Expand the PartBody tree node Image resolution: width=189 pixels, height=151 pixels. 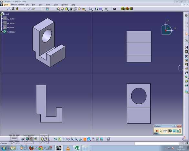(x=1, y=32)
